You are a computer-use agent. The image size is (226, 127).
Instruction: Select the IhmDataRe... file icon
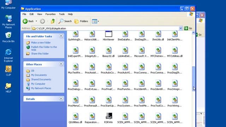[125, 34]
